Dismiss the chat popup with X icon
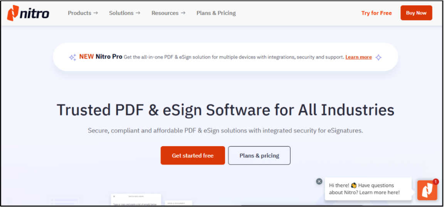444x207 pixels. pos(319,181)
